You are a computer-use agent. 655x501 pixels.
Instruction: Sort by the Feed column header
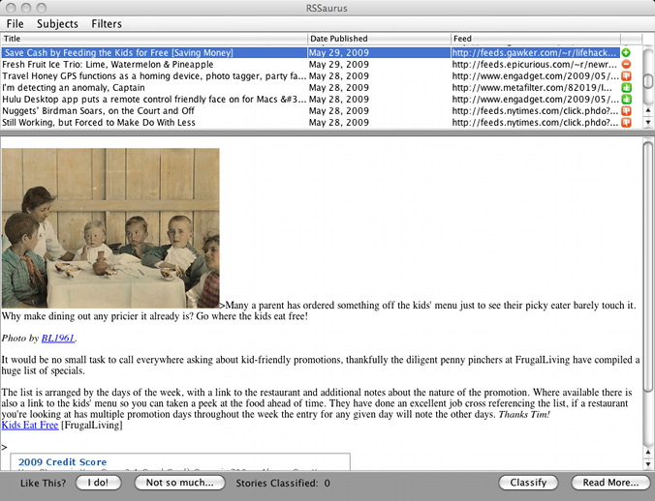tap(536, 39)
